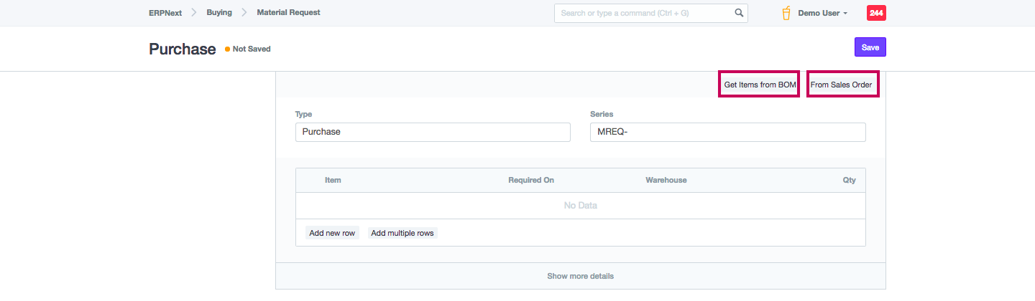The image size is (1035, 301).
Task: Expand the Show more details section
Action: tap(580, 276)
